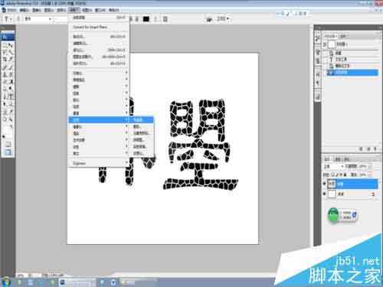The width and height of the screenshot is (383, 287).
Task: Delete current state in History panel
Action: point(375,148)
